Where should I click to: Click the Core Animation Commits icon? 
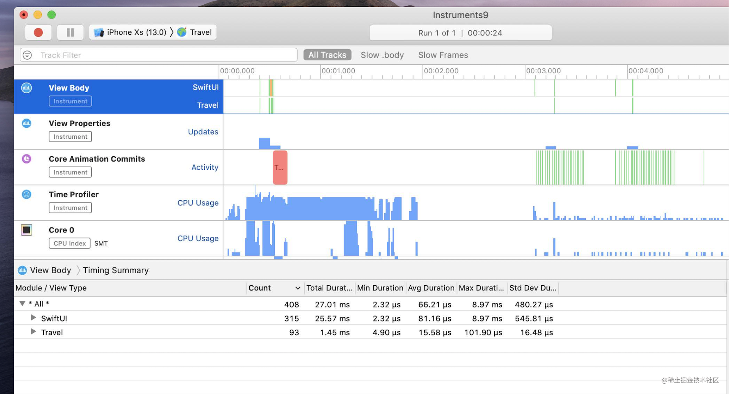26,159
